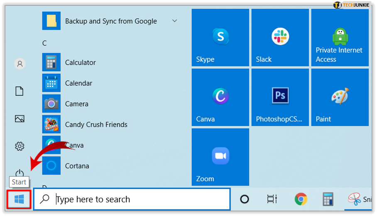Open Task View on the taskbar
This screenshot has height=216, width=377.
coord(272,199)
